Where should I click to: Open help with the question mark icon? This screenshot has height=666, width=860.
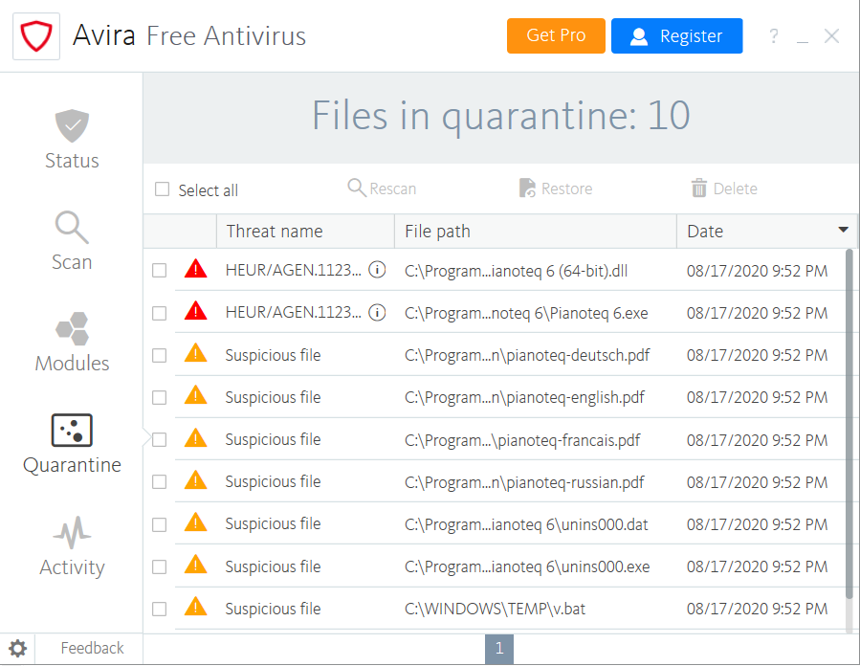click(773, 36)
